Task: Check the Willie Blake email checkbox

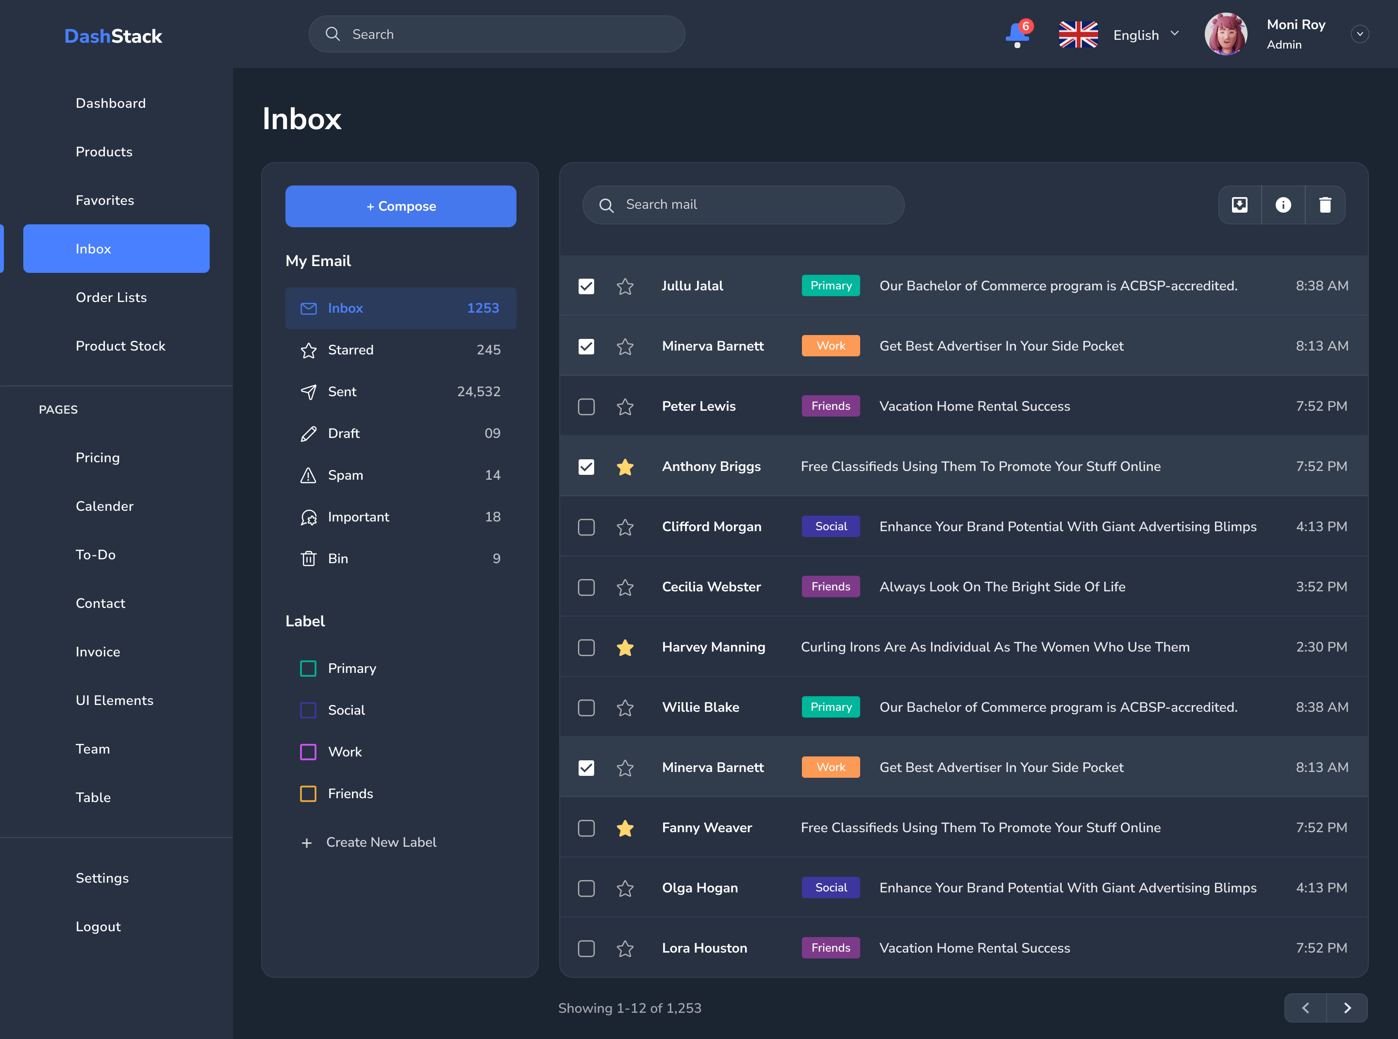Action: 586,707
